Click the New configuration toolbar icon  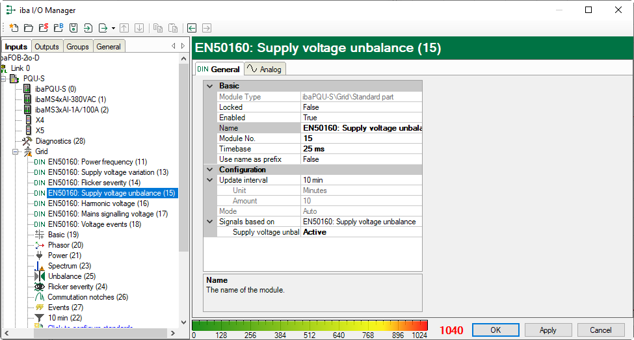pos(13,28)
